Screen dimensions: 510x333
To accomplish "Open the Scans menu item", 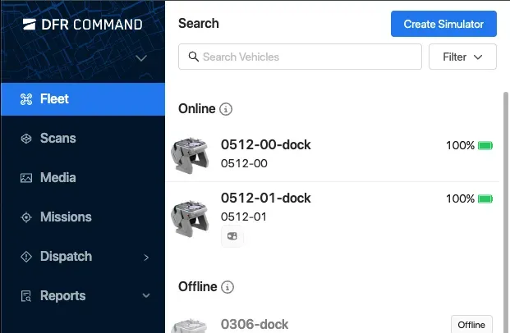I will coord(58,139).
